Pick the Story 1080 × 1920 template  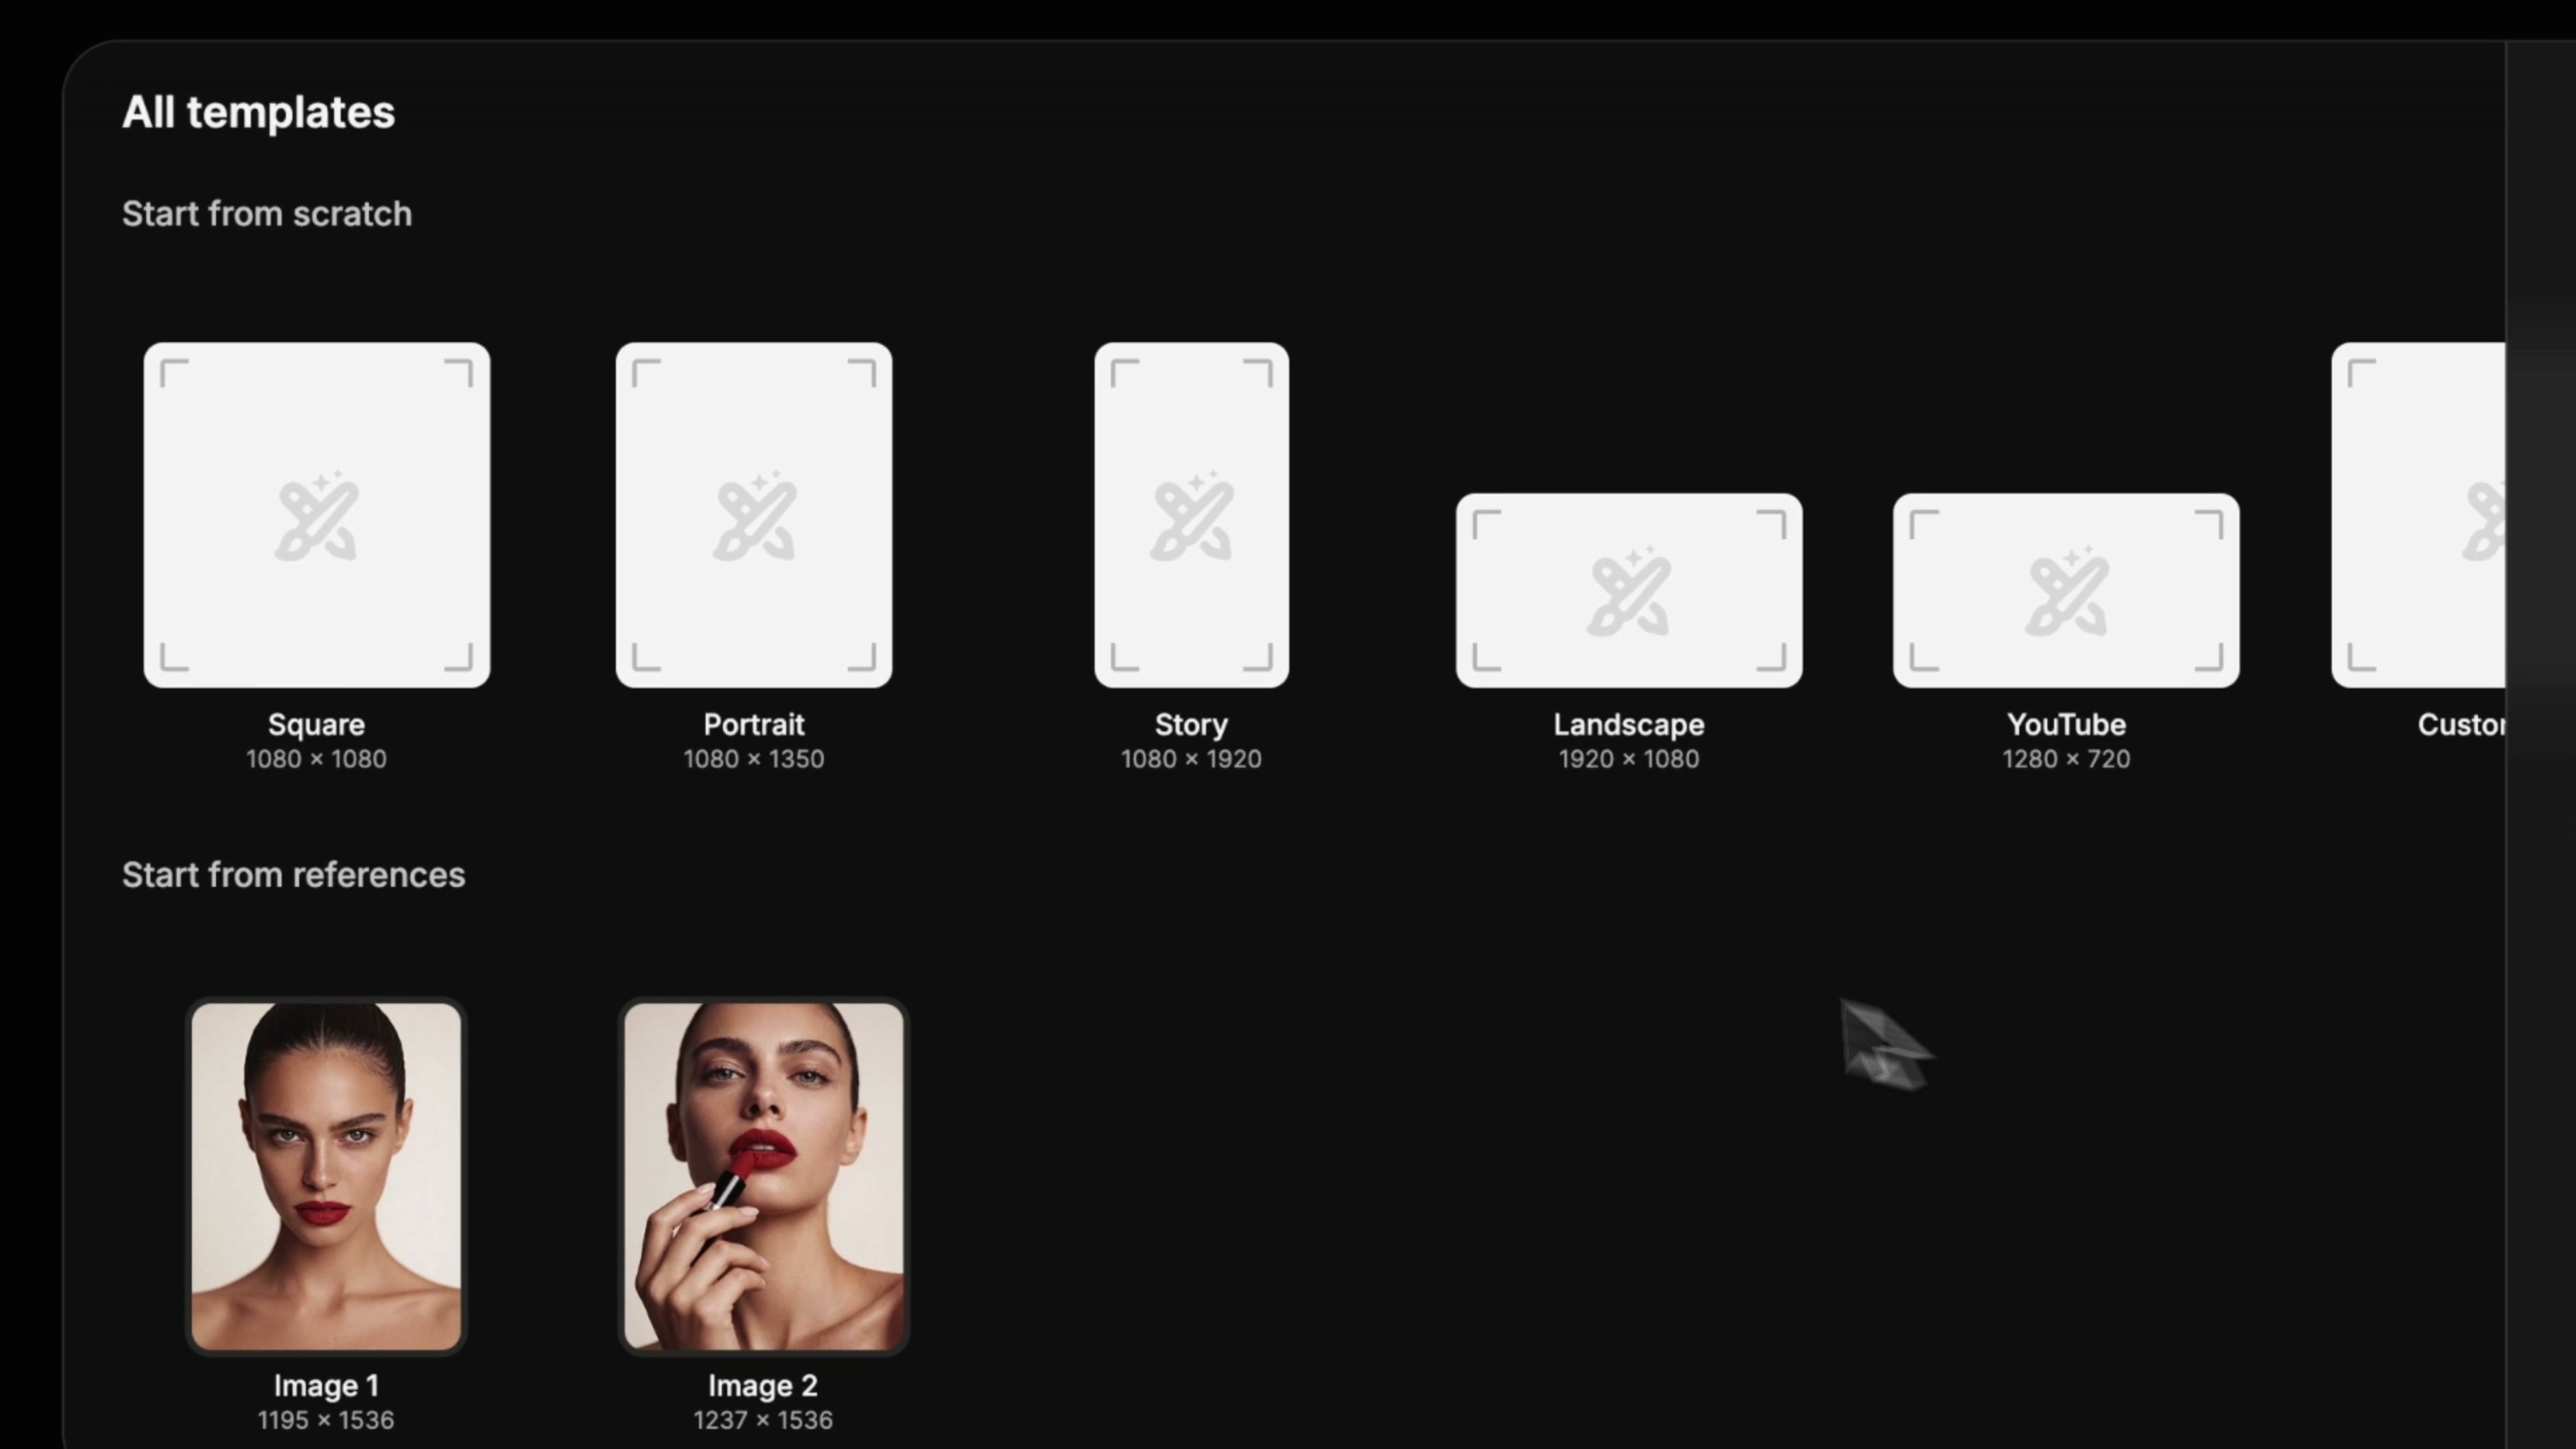(x=1191, y=515)
